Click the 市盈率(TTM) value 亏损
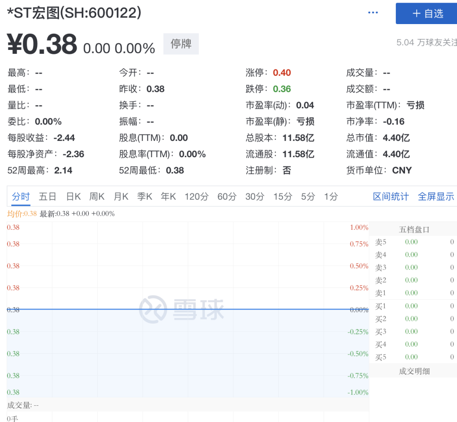Screen dimensions: 457x422 coord(415,105)
